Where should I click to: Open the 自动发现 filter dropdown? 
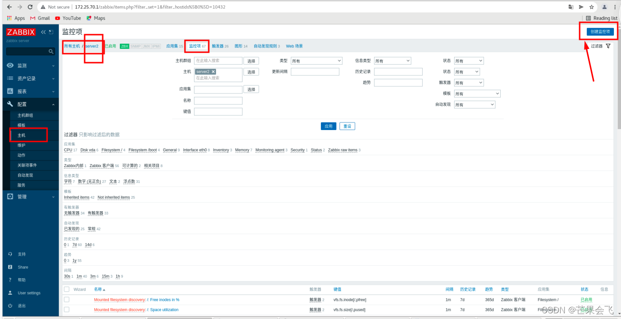pyautogui.click(x=475, y=104)
